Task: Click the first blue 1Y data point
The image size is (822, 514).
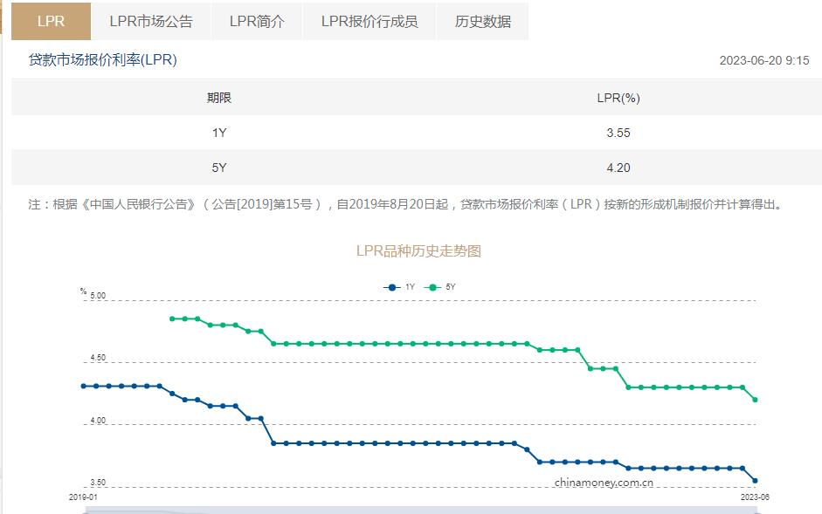Action: pos(84,386)
